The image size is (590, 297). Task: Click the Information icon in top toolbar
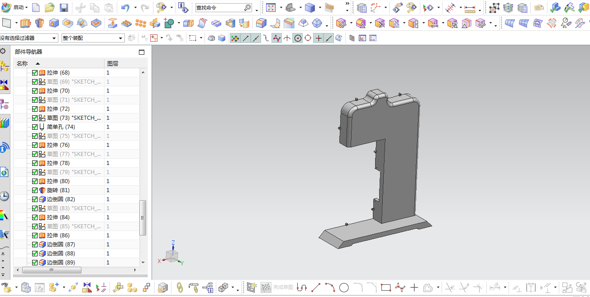point(183,8)
